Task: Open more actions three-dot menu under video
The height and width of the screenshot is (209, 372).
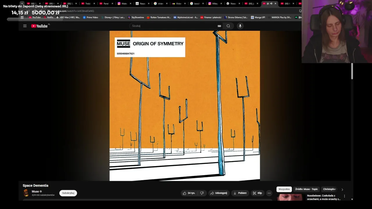Action: (x=269, y=193)
